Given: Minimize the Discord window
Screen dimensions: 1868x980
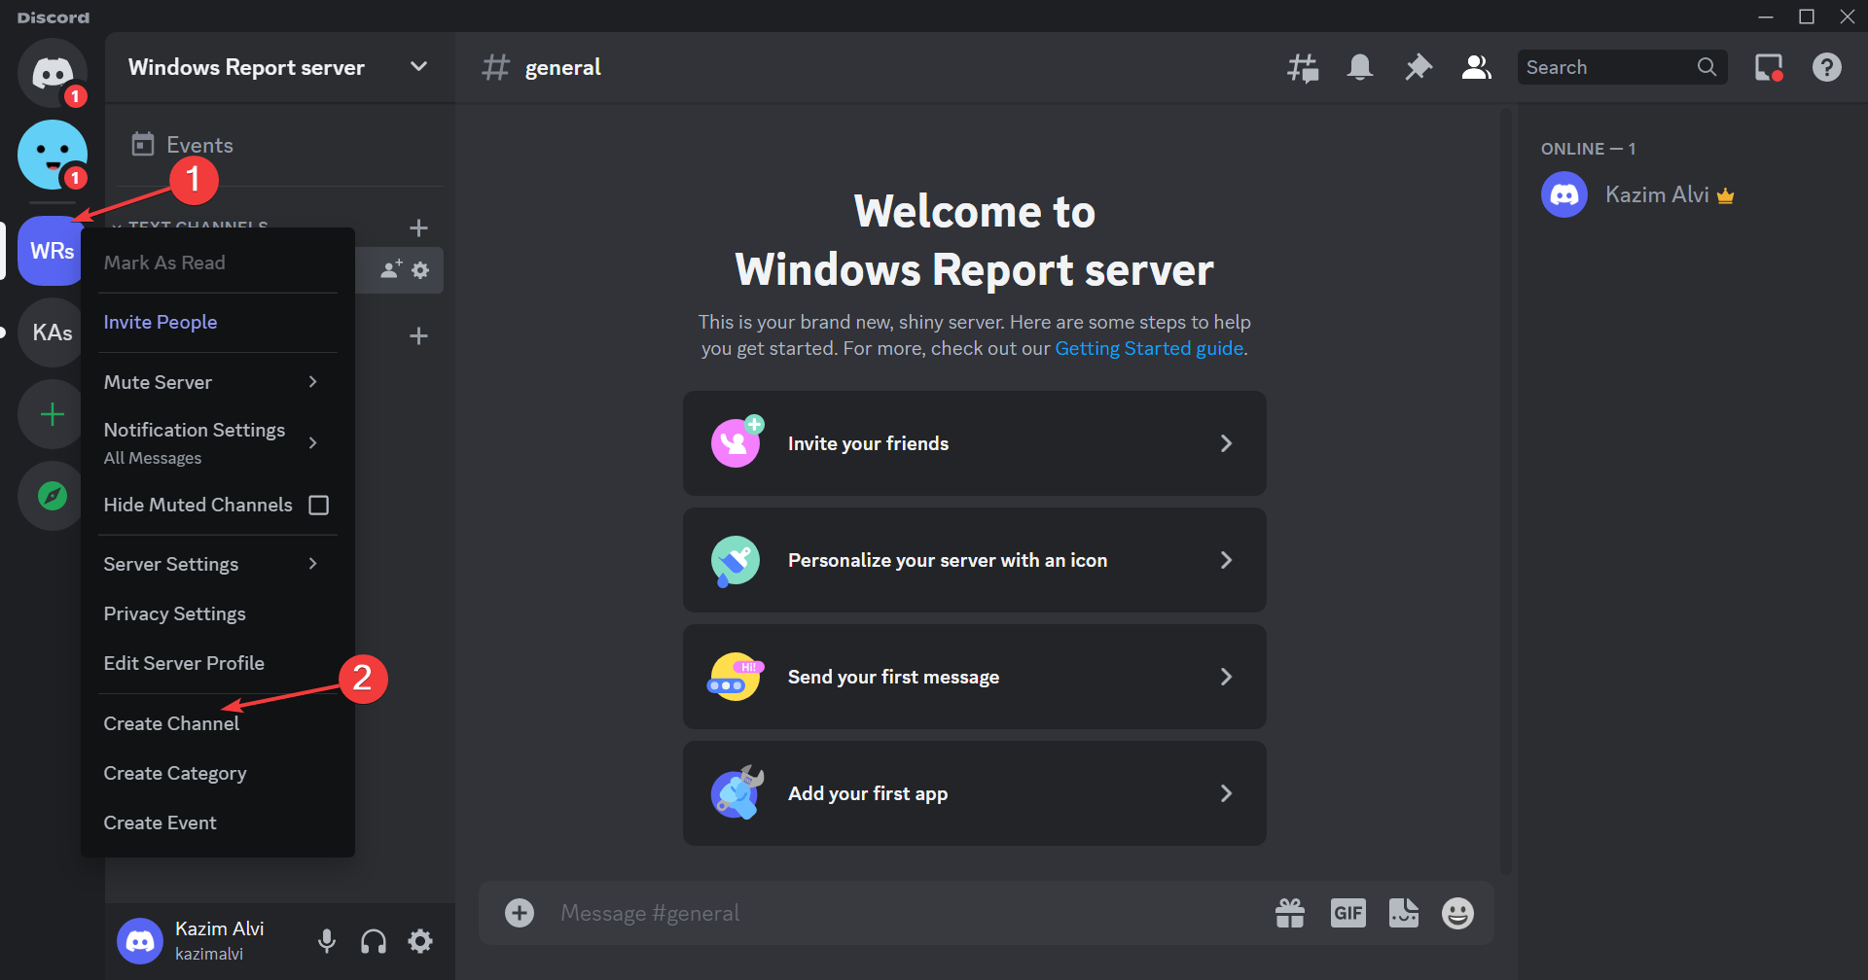Looking at the screenshot, I should [1766, 17].
